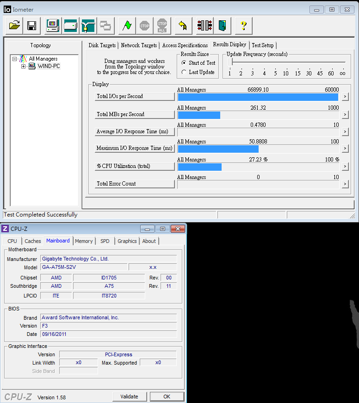Click Maximum I/O Response Time progress bar
The image size is (359, 403).
pos(258,149)
